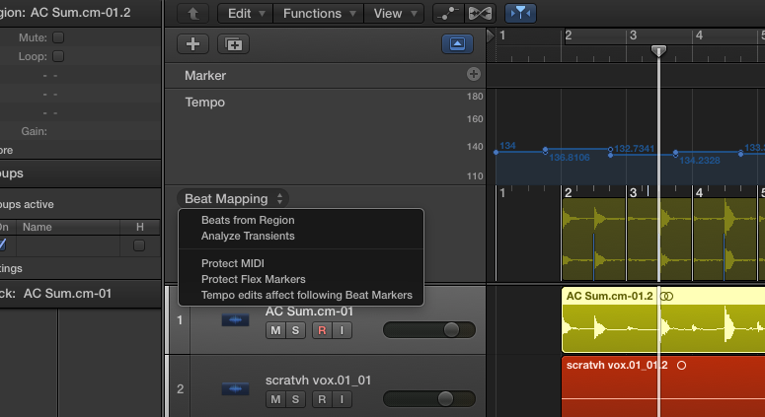Click the tempo value 134.2328
The image size is (765, 417).
(x=700, y=161)
